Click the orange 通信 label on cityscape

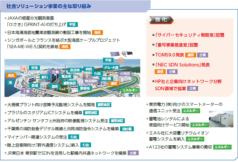pyautogui.click(x=114, y=83)
